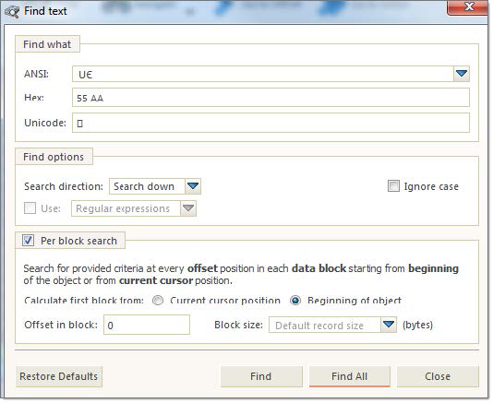Uncheck the Per block search option
Viewport: 493px width, 403px height.
click(x=28, y=241)
